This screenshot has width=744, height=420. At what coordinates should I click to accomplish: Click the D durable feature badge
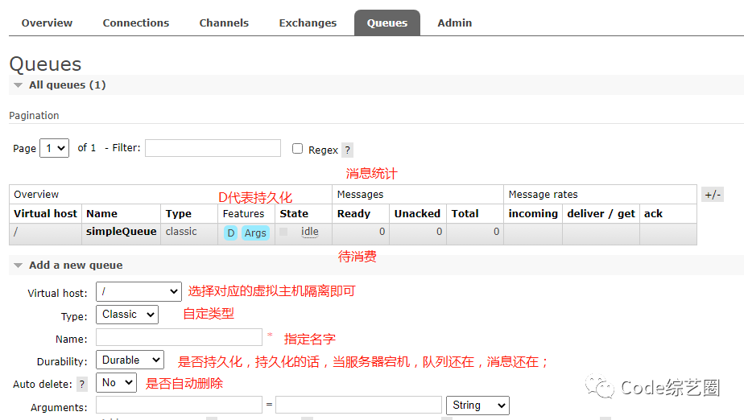coord(231,233)
